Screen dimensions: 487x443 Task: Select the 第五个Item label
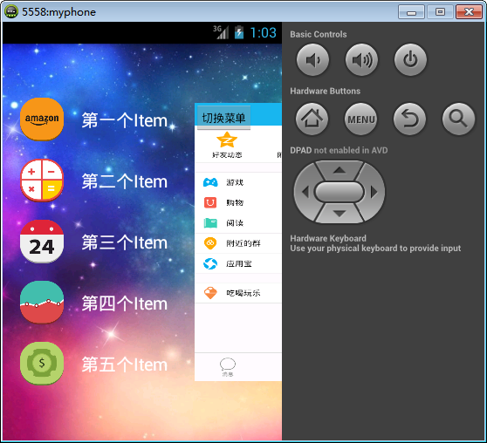(x=125, y=365)
